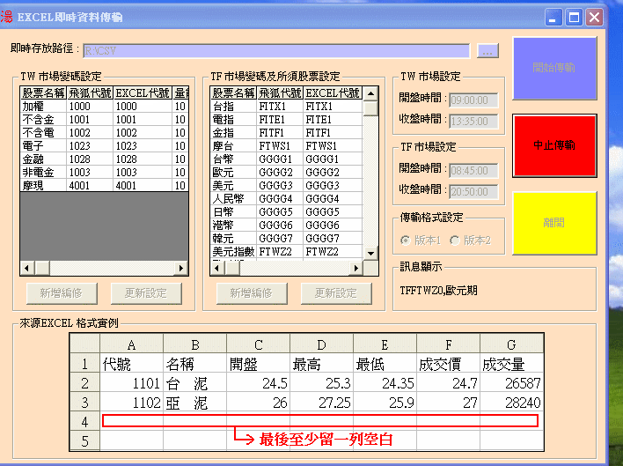
Task: Click TF market 開盤時間 field 08:45:00
Action: coord(473,171)
